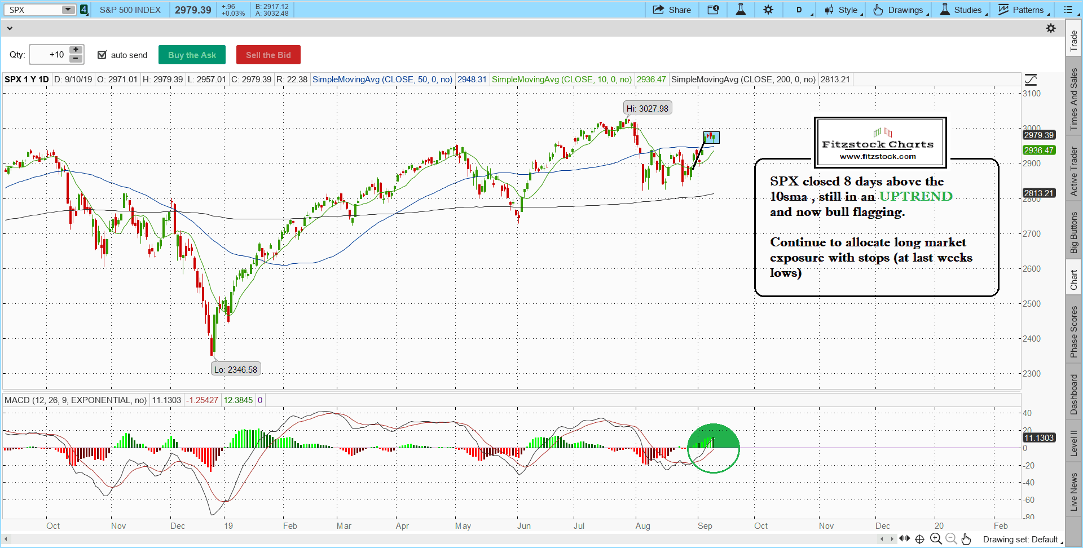
Task: Click the zoom in magnifier icon
Action: tap(936, 539)
